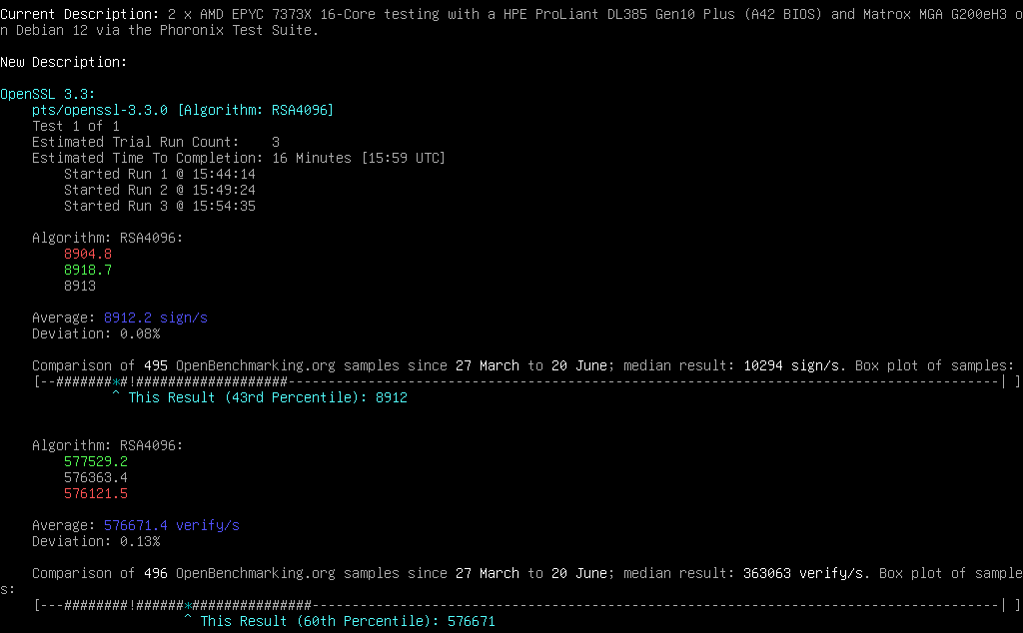
Task: Click the 43rd Percentile result marker text
Action: click(268, 397)
